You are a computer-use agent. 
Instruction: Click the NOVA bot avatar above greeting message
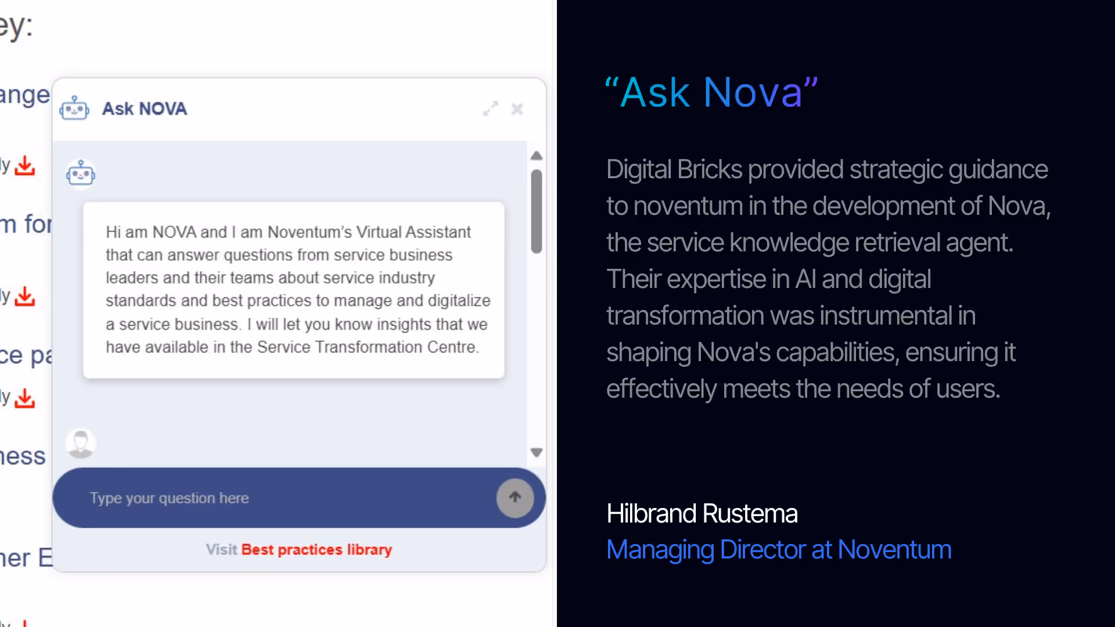click(x=81, y=174)
